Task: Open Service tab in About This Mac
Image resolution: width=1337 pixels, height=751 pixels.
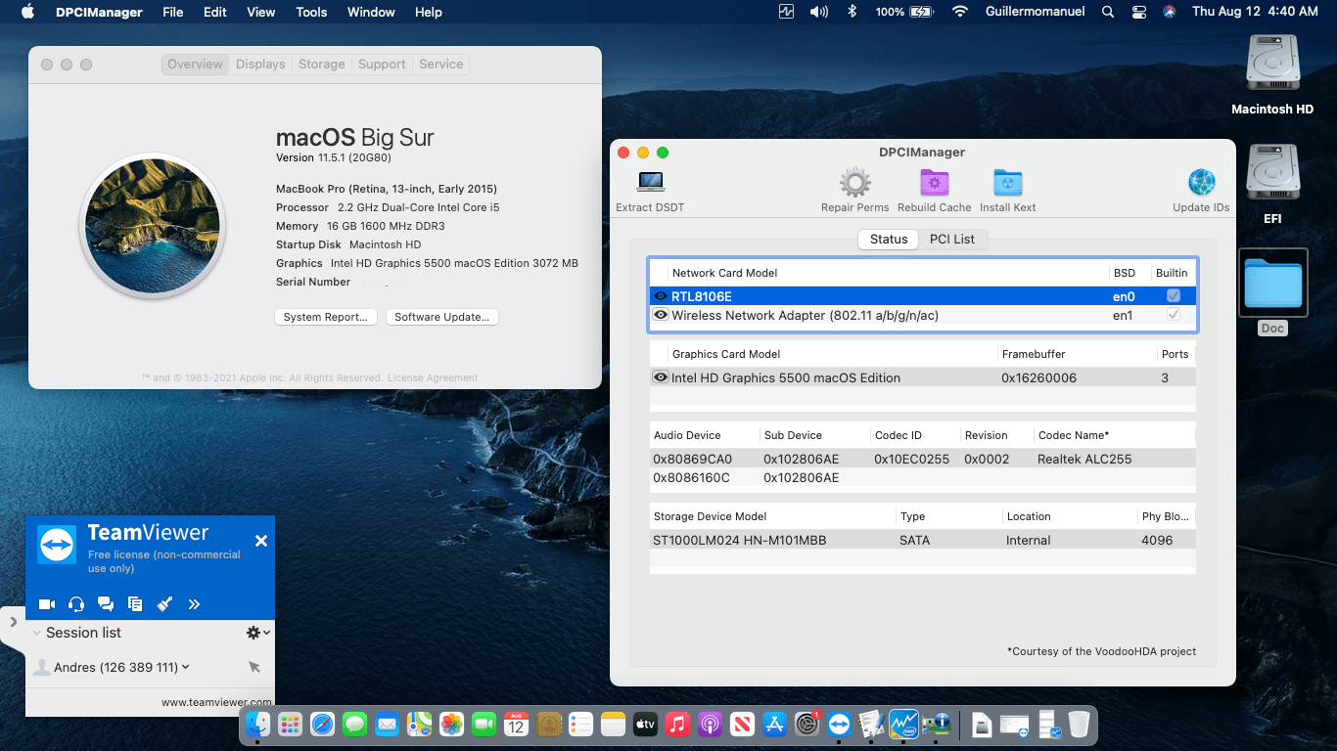Action: [440, 65]
